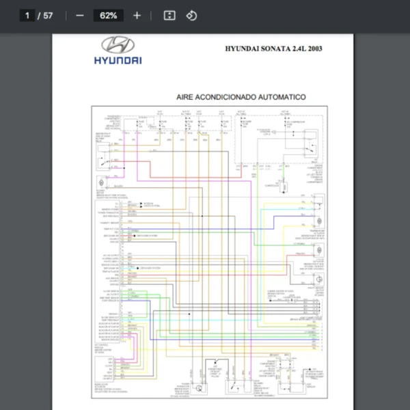Click the Hyundai logo emblem on the page

118,46
